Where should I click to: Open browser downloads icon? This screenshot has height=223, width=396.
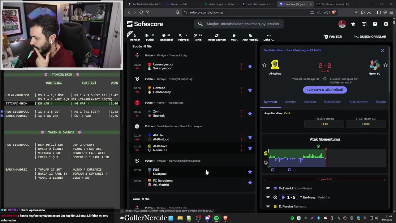tap(369, 12)
